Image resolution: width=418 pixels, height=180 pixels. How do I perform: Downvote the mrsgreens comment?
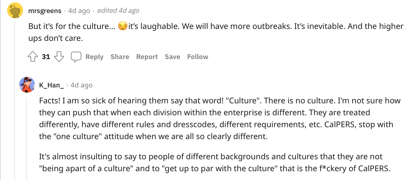pos(59,57)
